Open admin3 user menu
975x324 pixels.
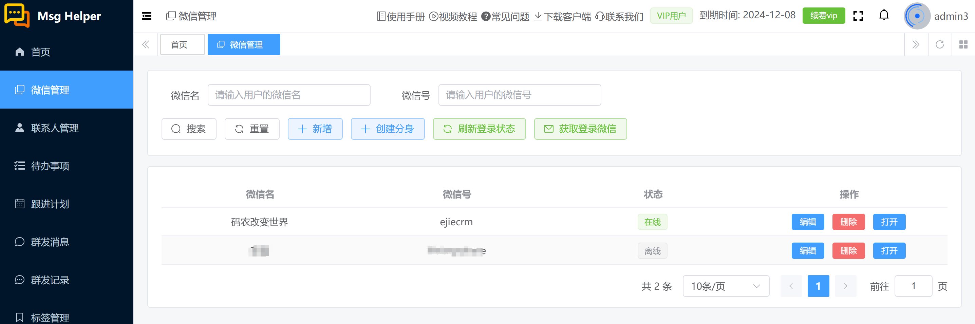(951, 16)
